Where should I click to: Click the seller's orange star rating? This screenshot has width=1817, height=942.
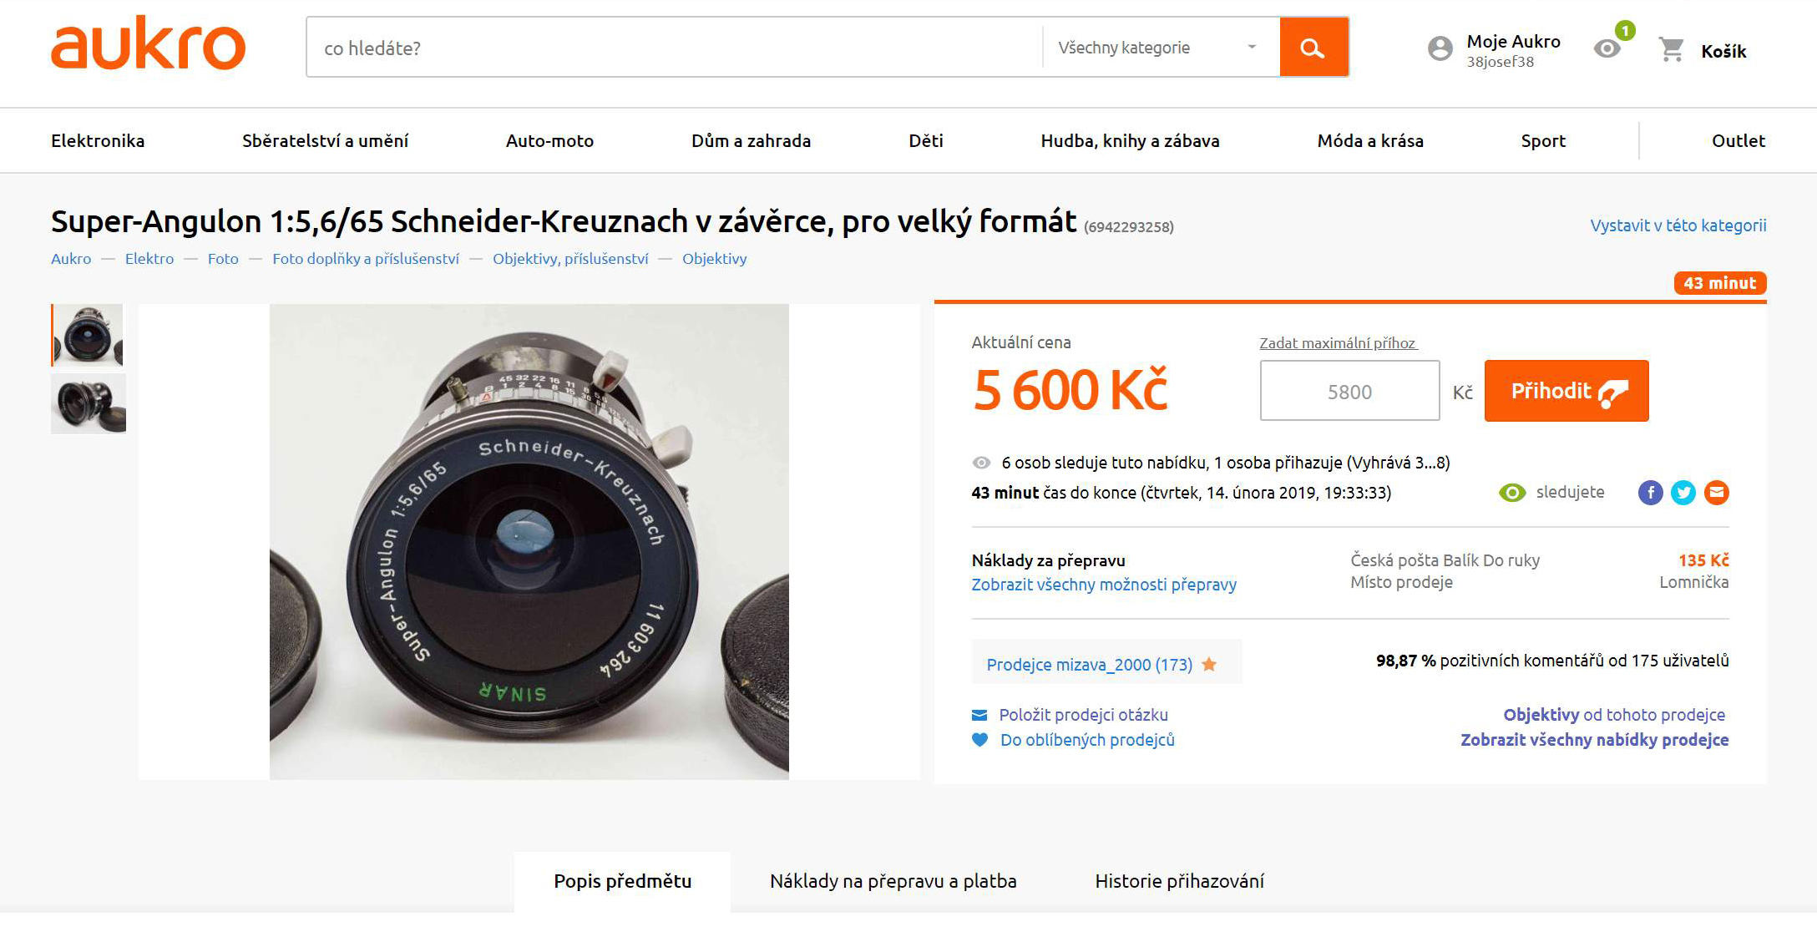pyautogui.click(x=1209, y=665)
